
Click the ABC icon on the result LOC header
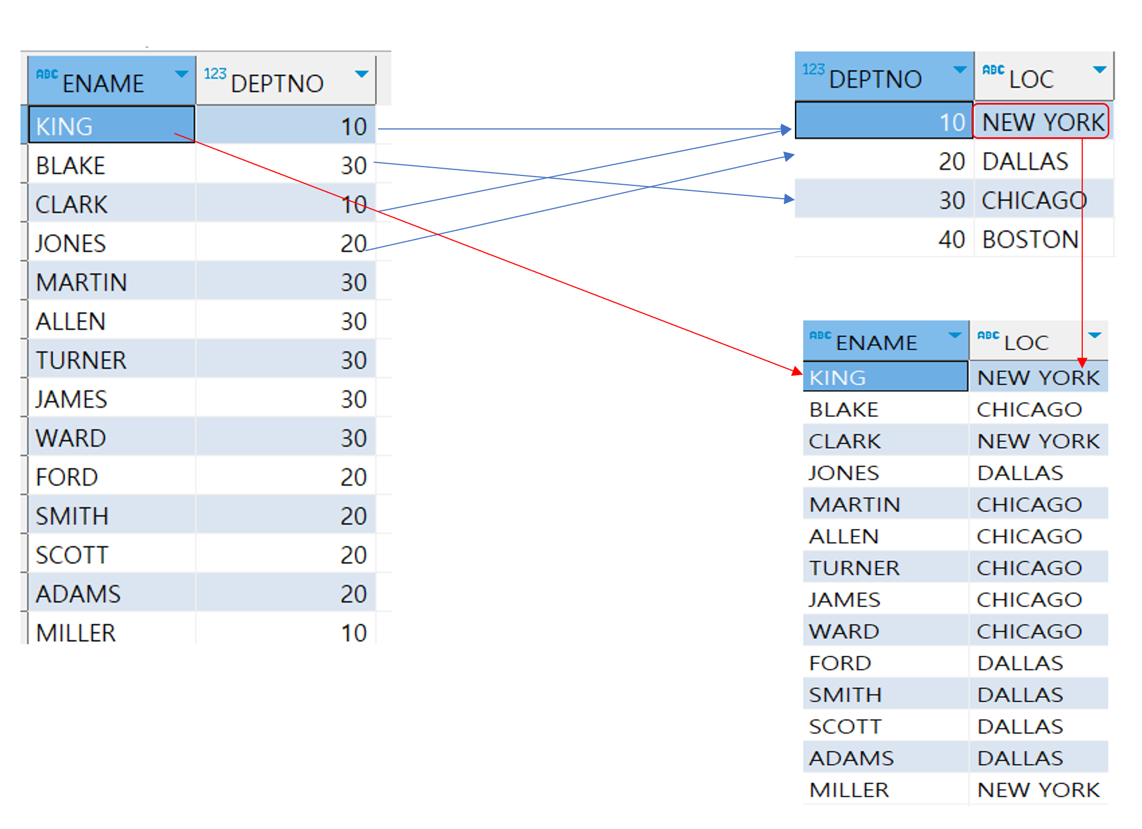pyautogui.click(x=988, y=335)
